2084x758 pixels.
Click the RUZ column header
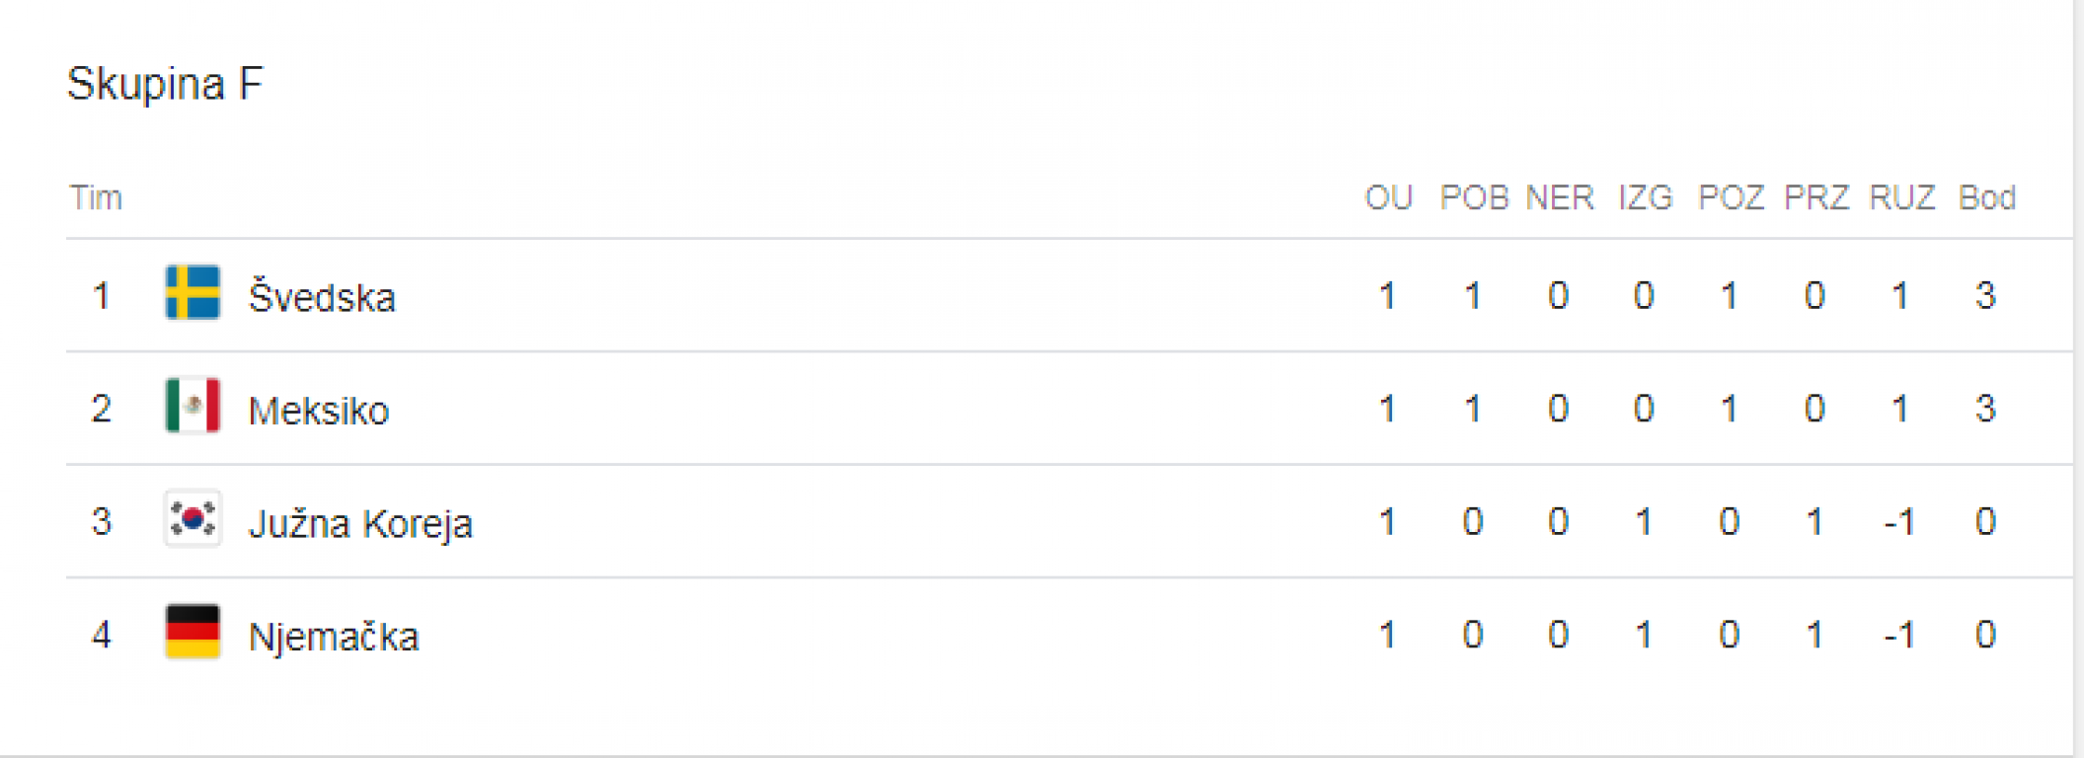[x=1901, y=197]
